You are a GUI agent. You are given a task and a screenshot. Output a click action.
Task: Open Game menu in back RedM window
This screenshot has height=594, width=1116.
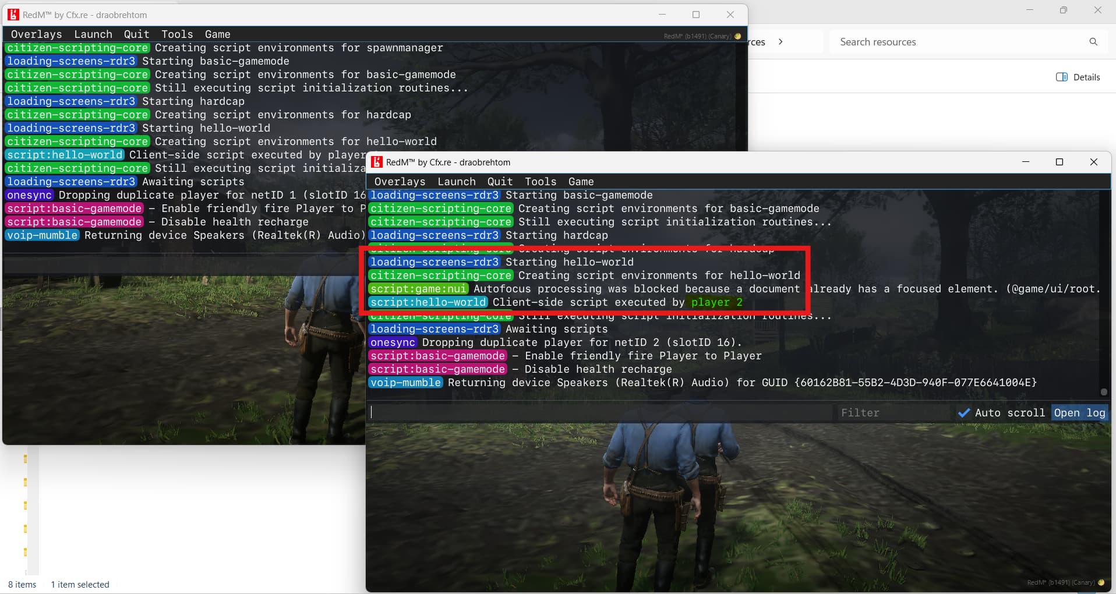[217, 34]
